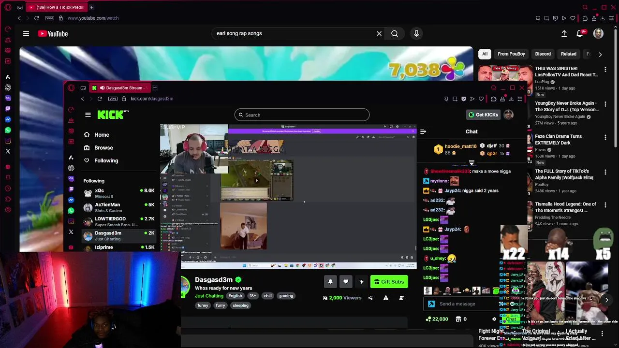Go back in the Kick browser window
Viewport: 619px width, 348px height.
point(82,99)
